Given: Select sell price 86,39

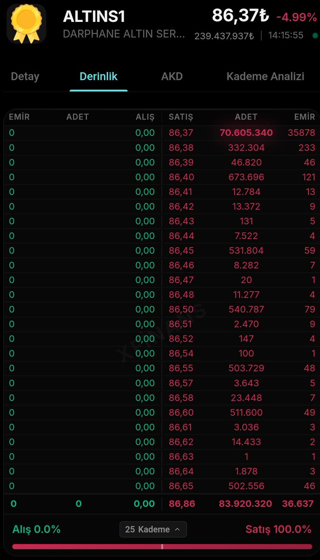Looking at the screenshot, I should 181,162.
